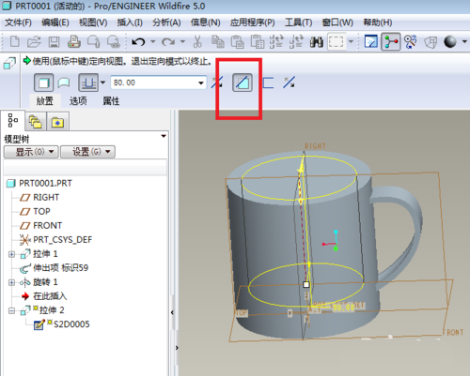Screen dimensions: 470x376
Task: Open the 放置 dashboard tab
Action: tap(45, 101)
